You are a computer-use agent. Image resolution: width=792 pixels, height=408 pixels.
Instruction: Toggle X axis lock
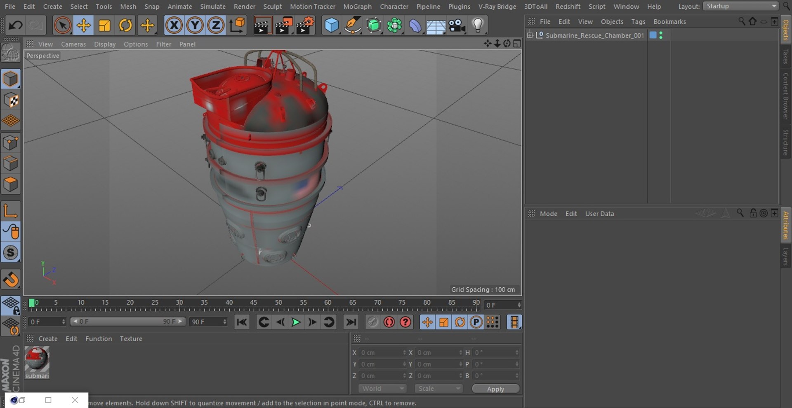tap(174, 26)
